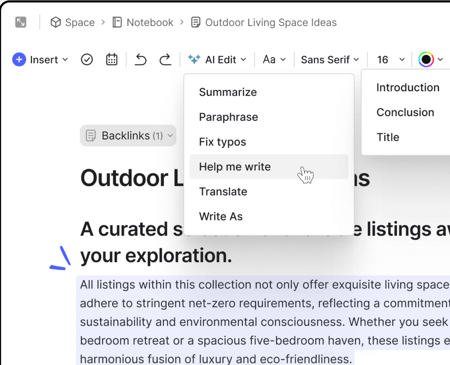Choose Introduction in the submenu
The width and height of the screenshot is (450, 365).
point(408,87)
